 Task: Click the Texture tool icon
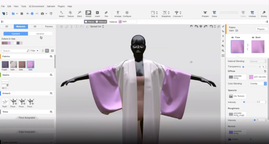(70, 13)
